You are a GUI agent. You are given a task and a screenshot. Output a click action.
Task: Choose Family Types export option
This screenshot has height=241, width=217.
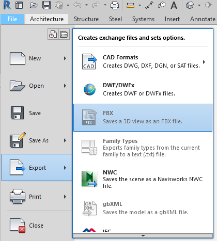[143, 148]
